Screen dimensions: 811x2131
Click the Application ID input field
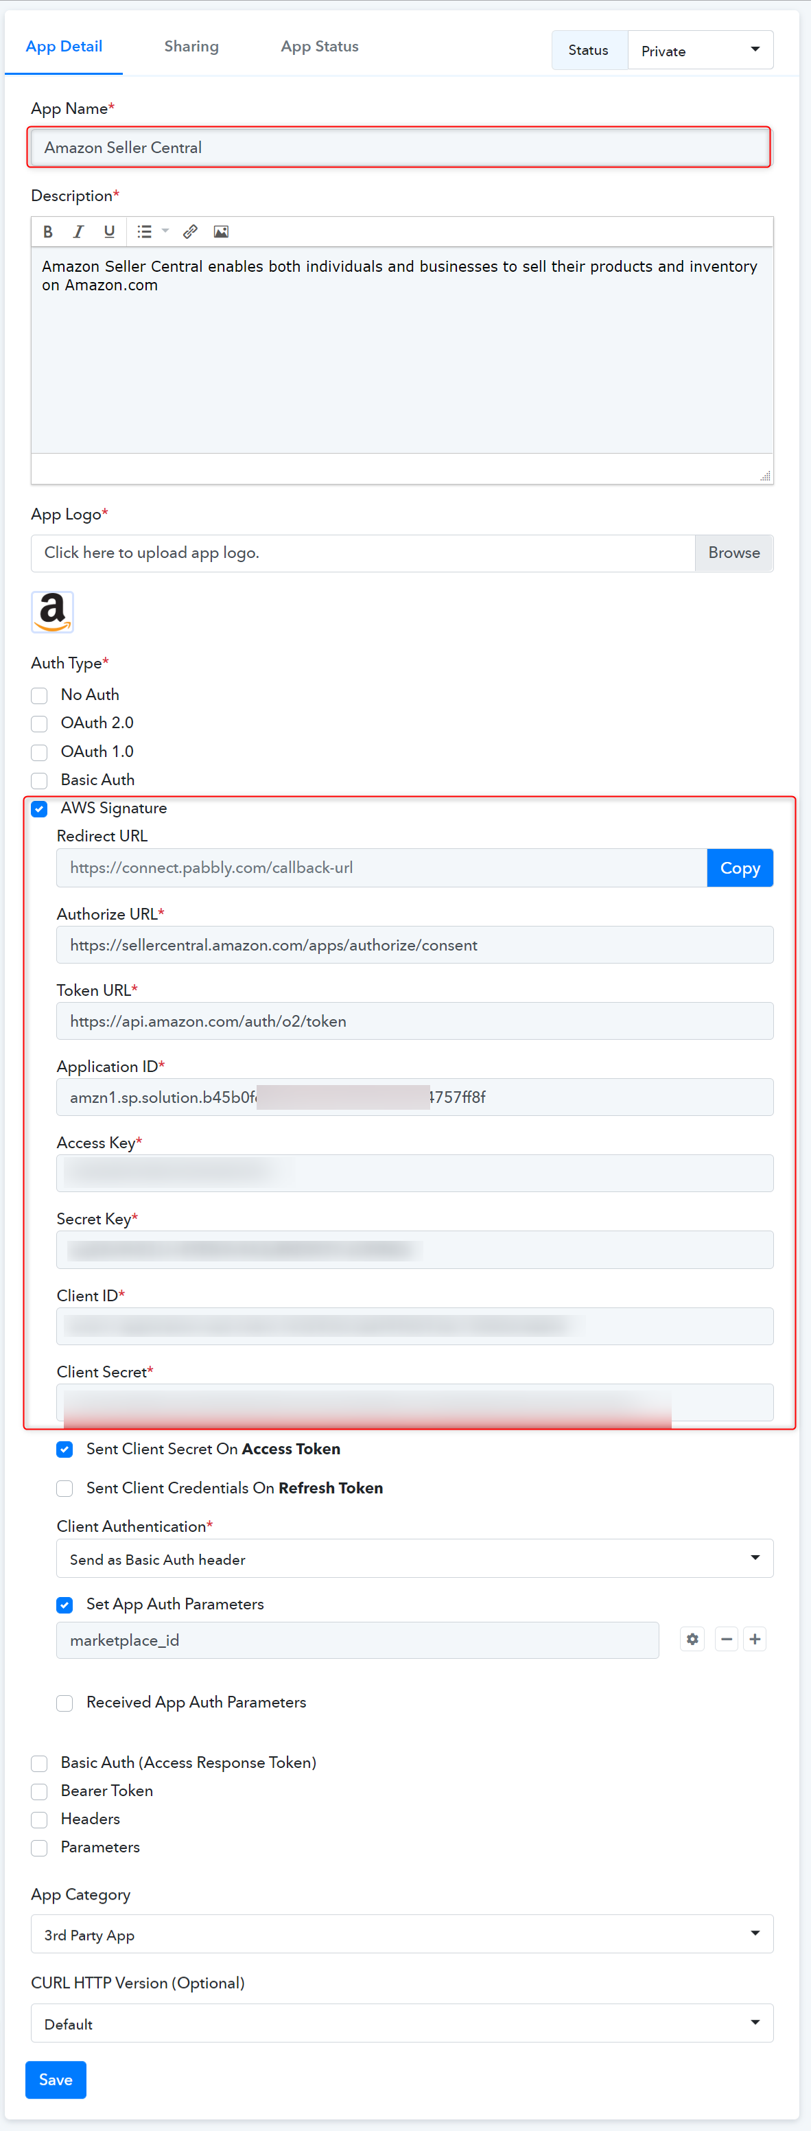pyautogui.click(x=414, y=1097)
